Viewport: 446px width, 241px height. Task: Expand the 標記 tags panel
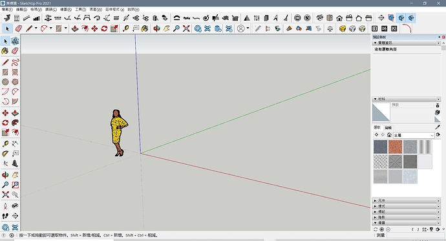(376, 212)
